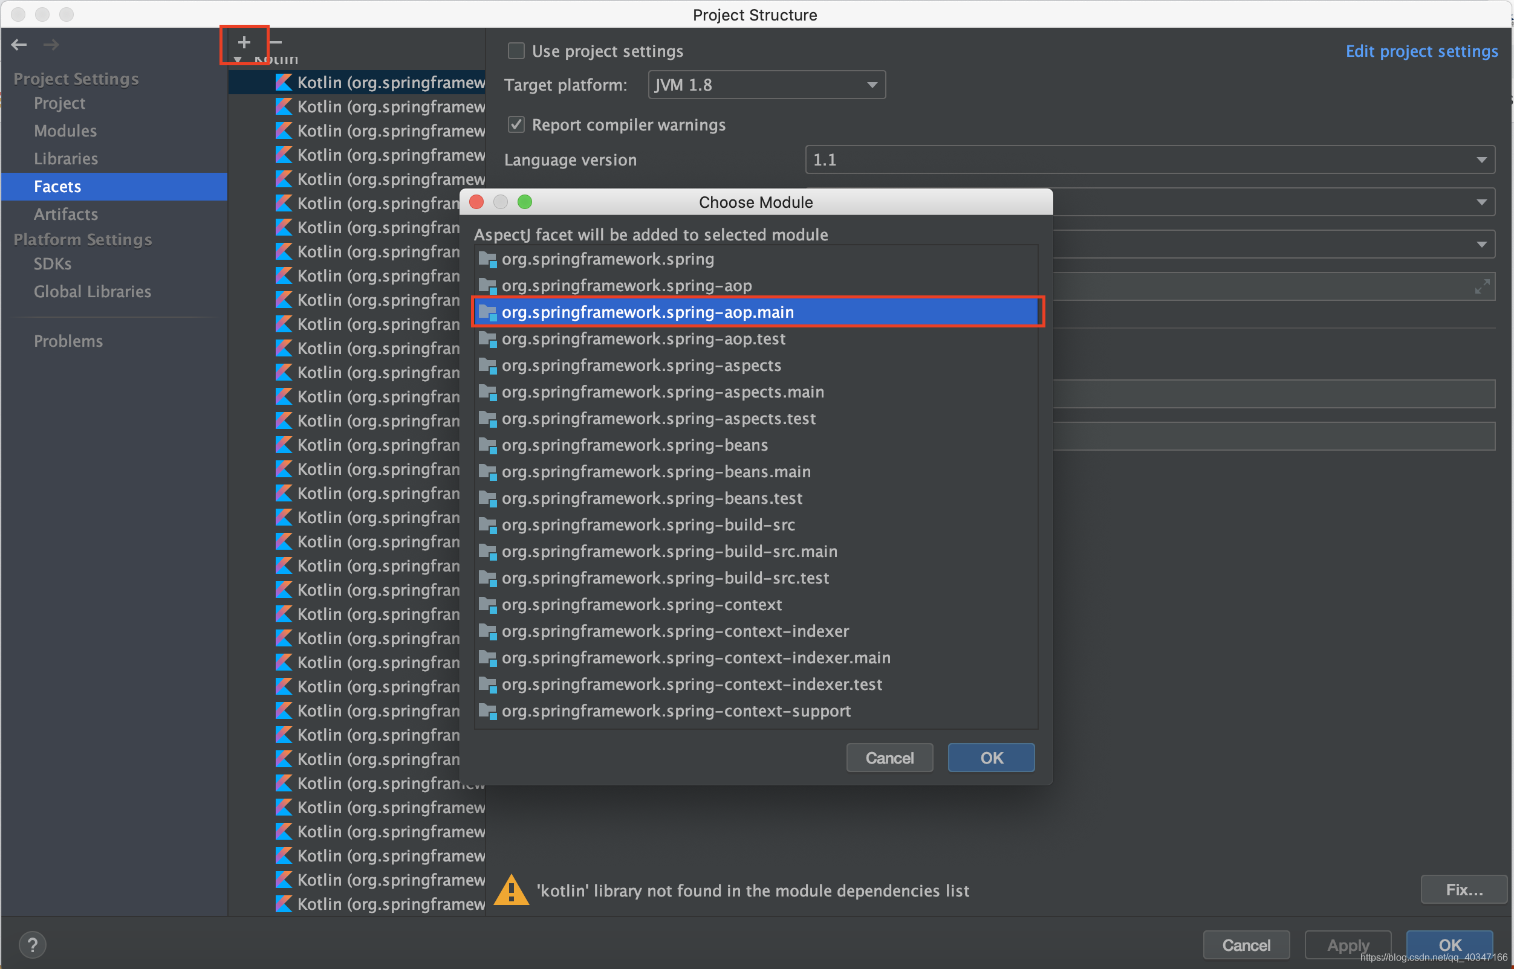Click Kotlin icon of first selected facet
The height and width of the screenshot is (969, 1514).
tap(284, 82)
